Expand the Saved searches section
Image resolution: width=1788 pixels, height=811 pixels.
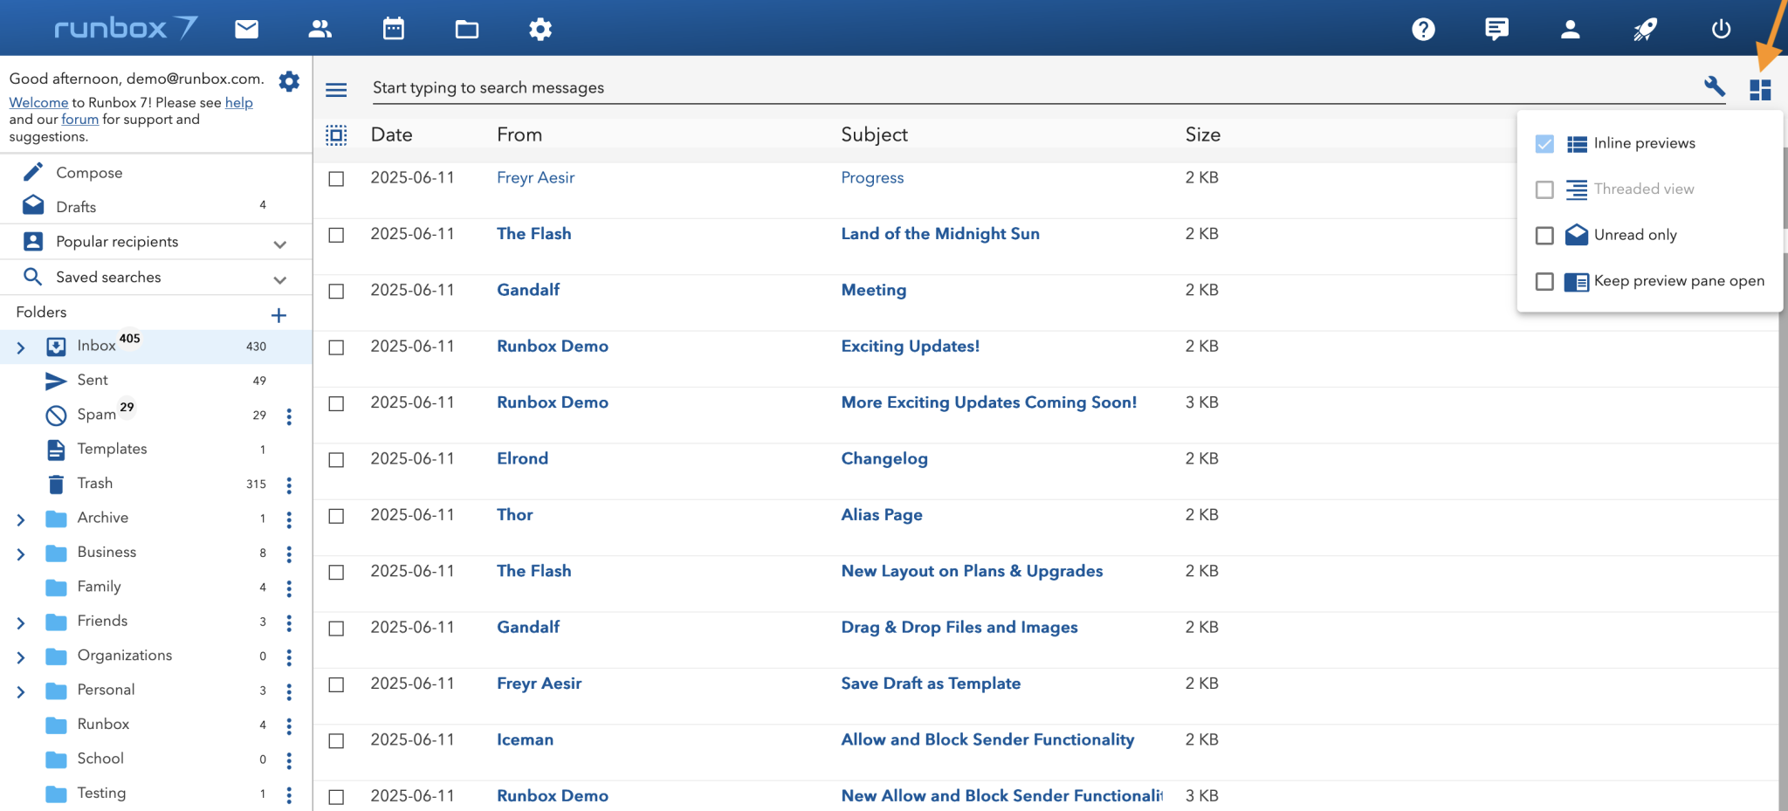(279, 280)
